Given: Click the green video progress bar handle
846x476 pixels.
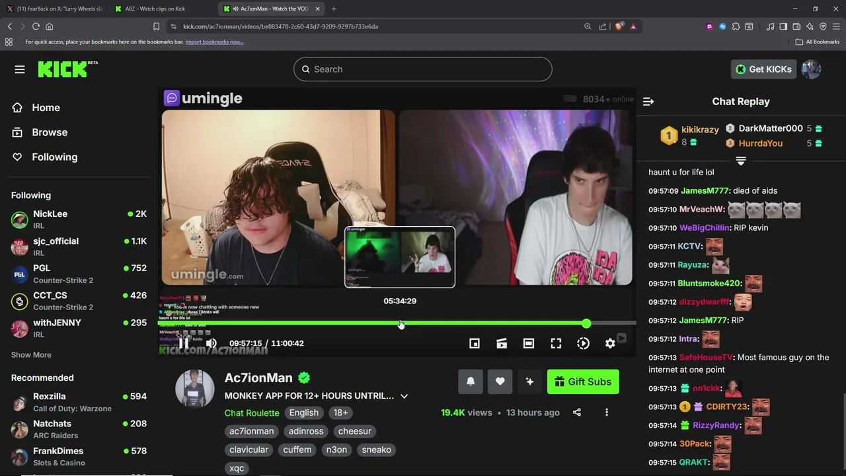Looking at the screenshot, I should 586,323.
